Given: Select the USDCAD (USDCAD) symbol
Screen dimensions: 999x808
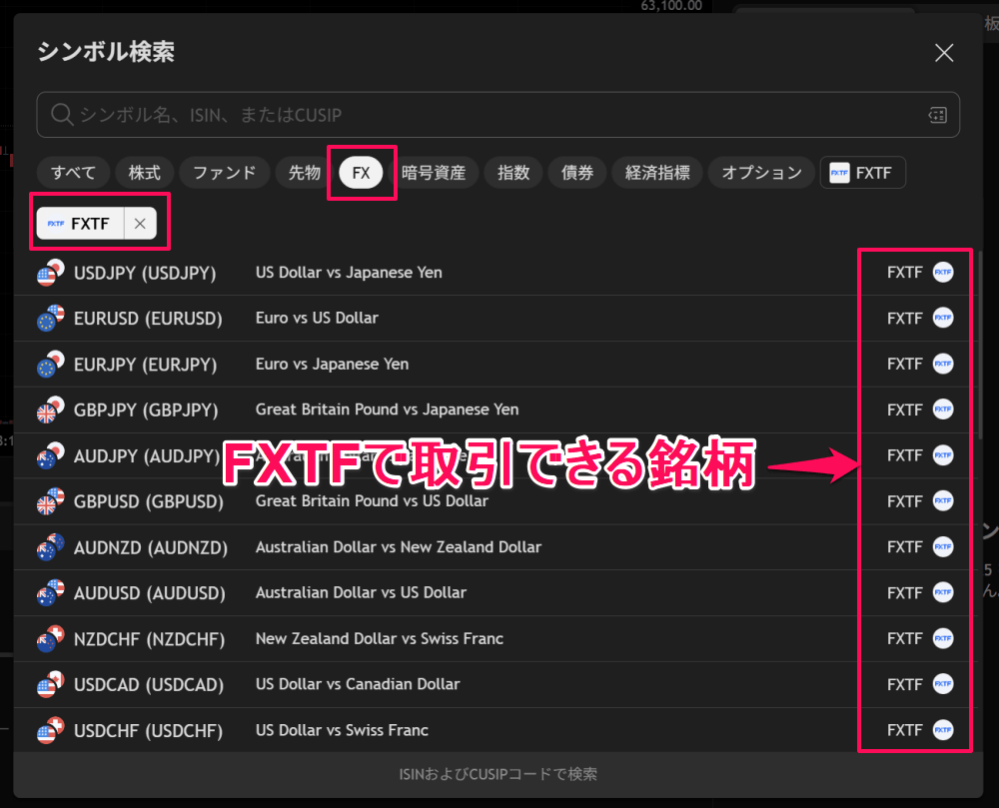Looking at the screenshot, I should pyautogui.click(x=149, y=685).
